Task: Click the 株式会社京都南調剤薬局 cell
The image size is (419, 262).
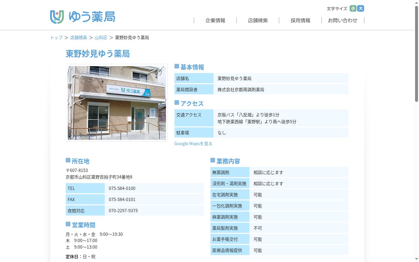Action: [x=281, y=89]
